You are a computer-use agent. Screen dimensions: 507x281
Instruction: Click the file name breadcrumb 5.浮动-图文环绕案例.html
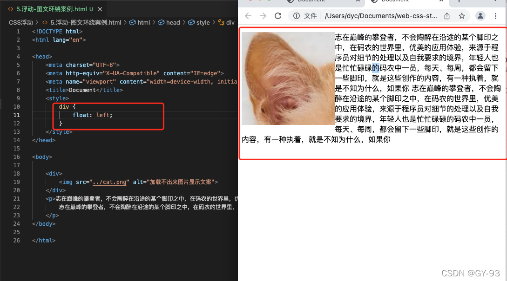click(86, 23)
